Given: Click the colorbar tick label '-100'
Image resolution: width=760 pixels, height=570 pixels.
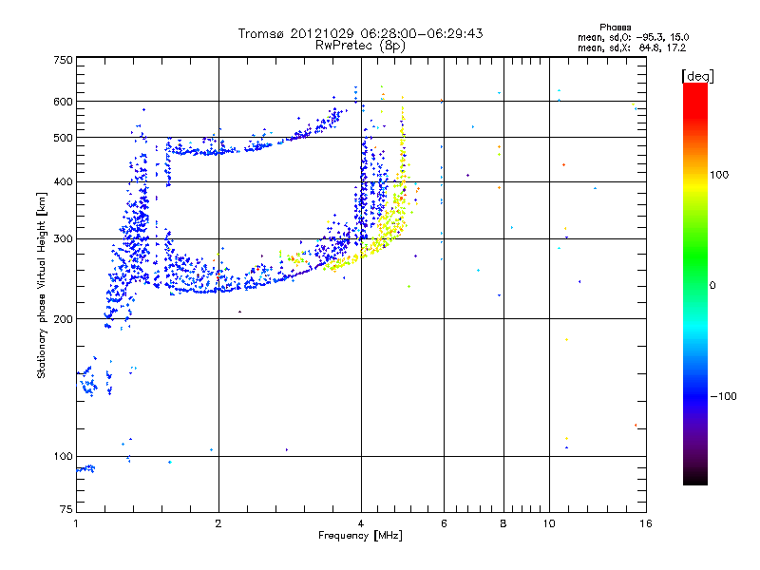Looking at the screenshot, I should tap(723, 396).
